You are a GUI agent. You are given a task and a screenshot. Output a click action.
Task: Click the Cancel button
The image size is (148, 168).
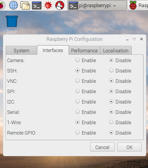102,147
